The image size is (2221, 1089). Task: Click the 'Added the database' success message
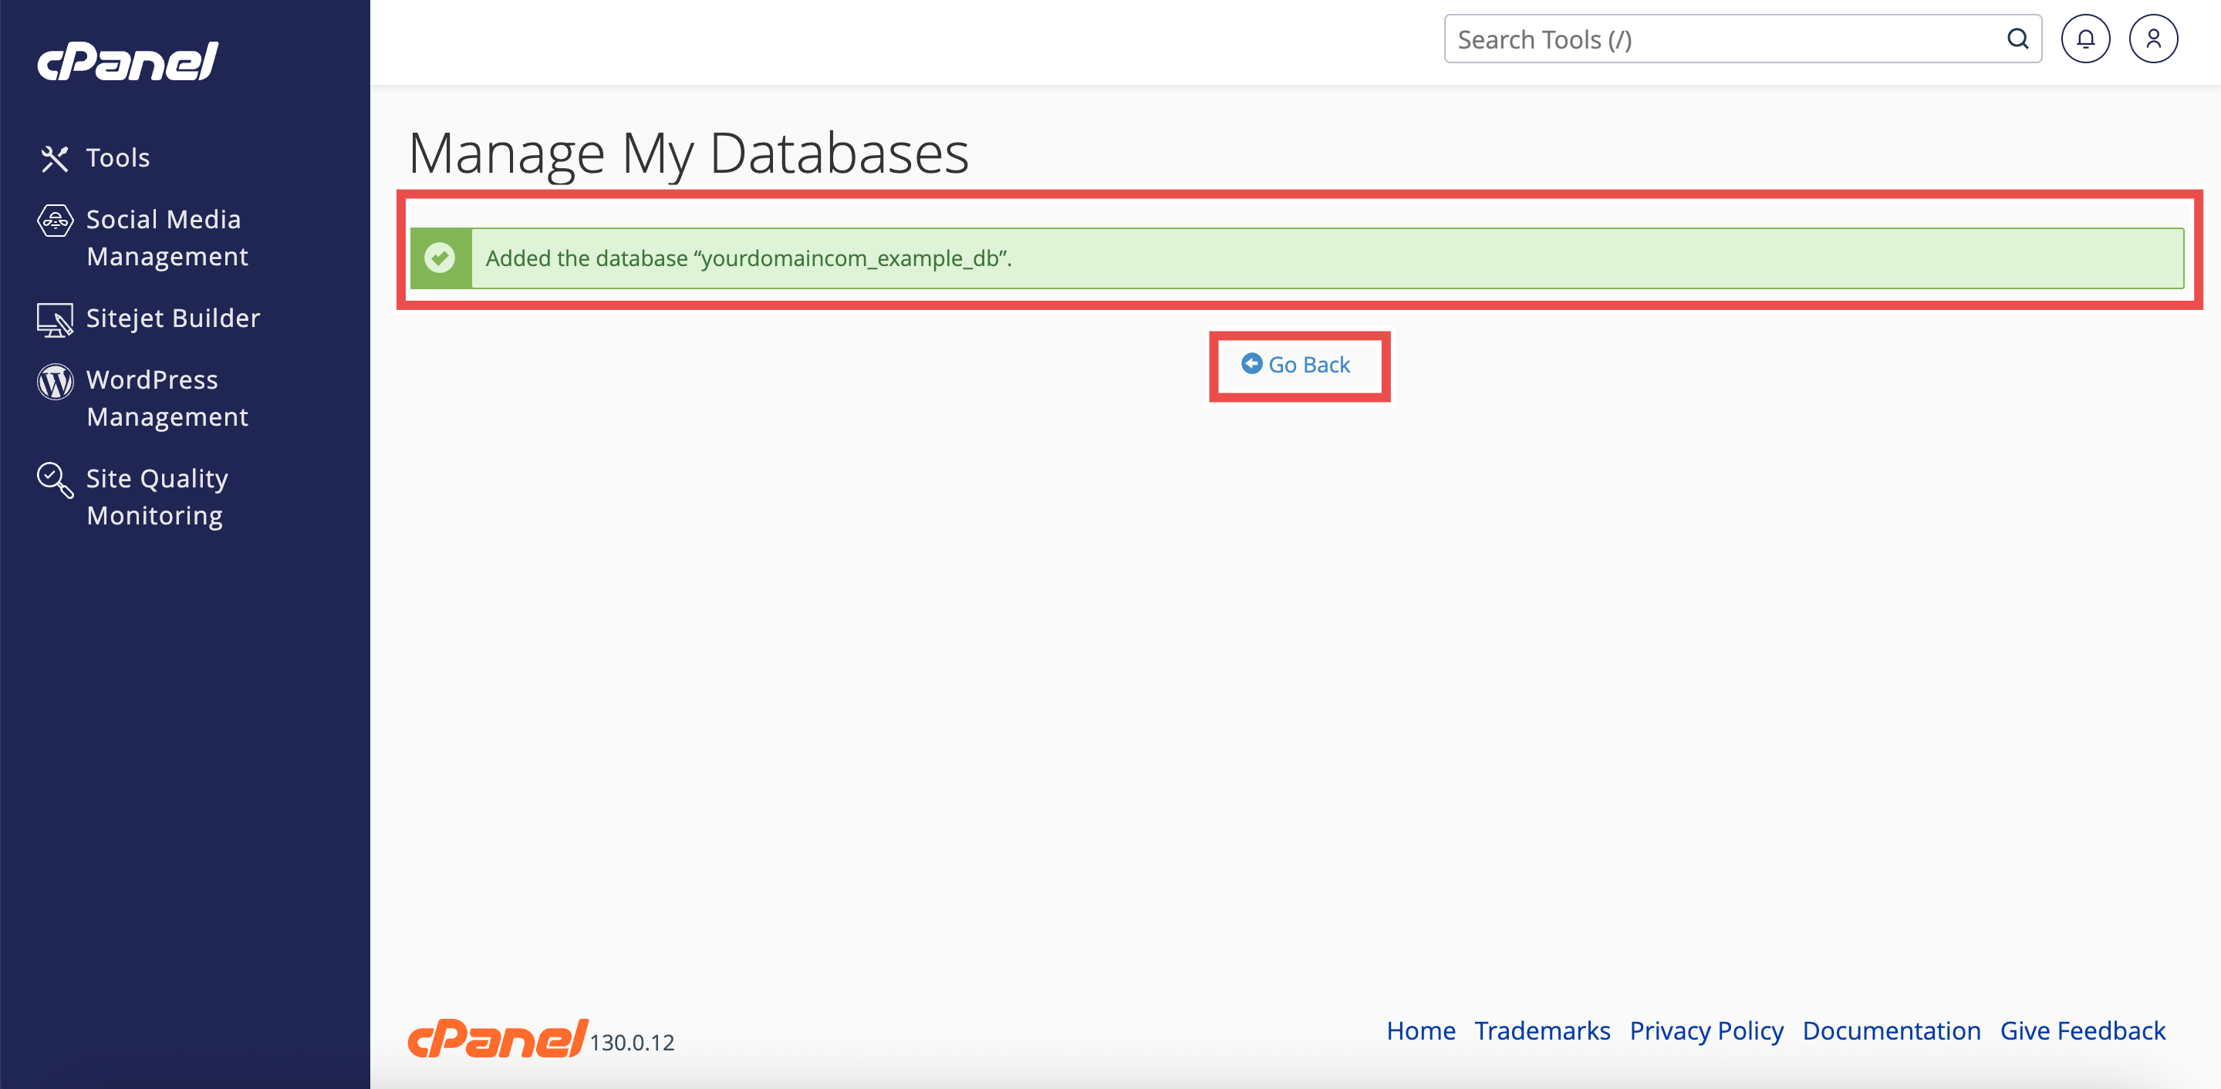coord(1297,258)
